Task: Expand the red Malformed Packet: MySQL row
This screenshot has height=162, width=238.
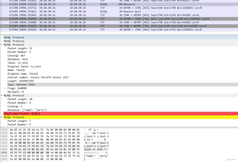Action: pos(2,114)
